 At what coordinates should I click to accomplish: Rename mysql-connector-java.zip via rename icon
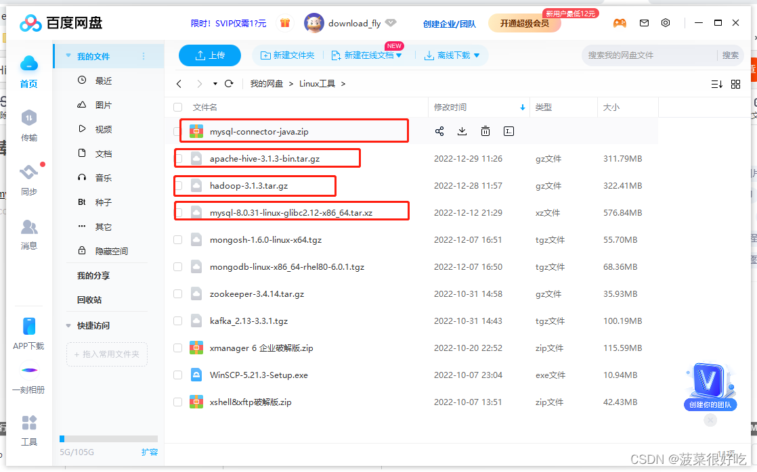click(x=509, y=131)
